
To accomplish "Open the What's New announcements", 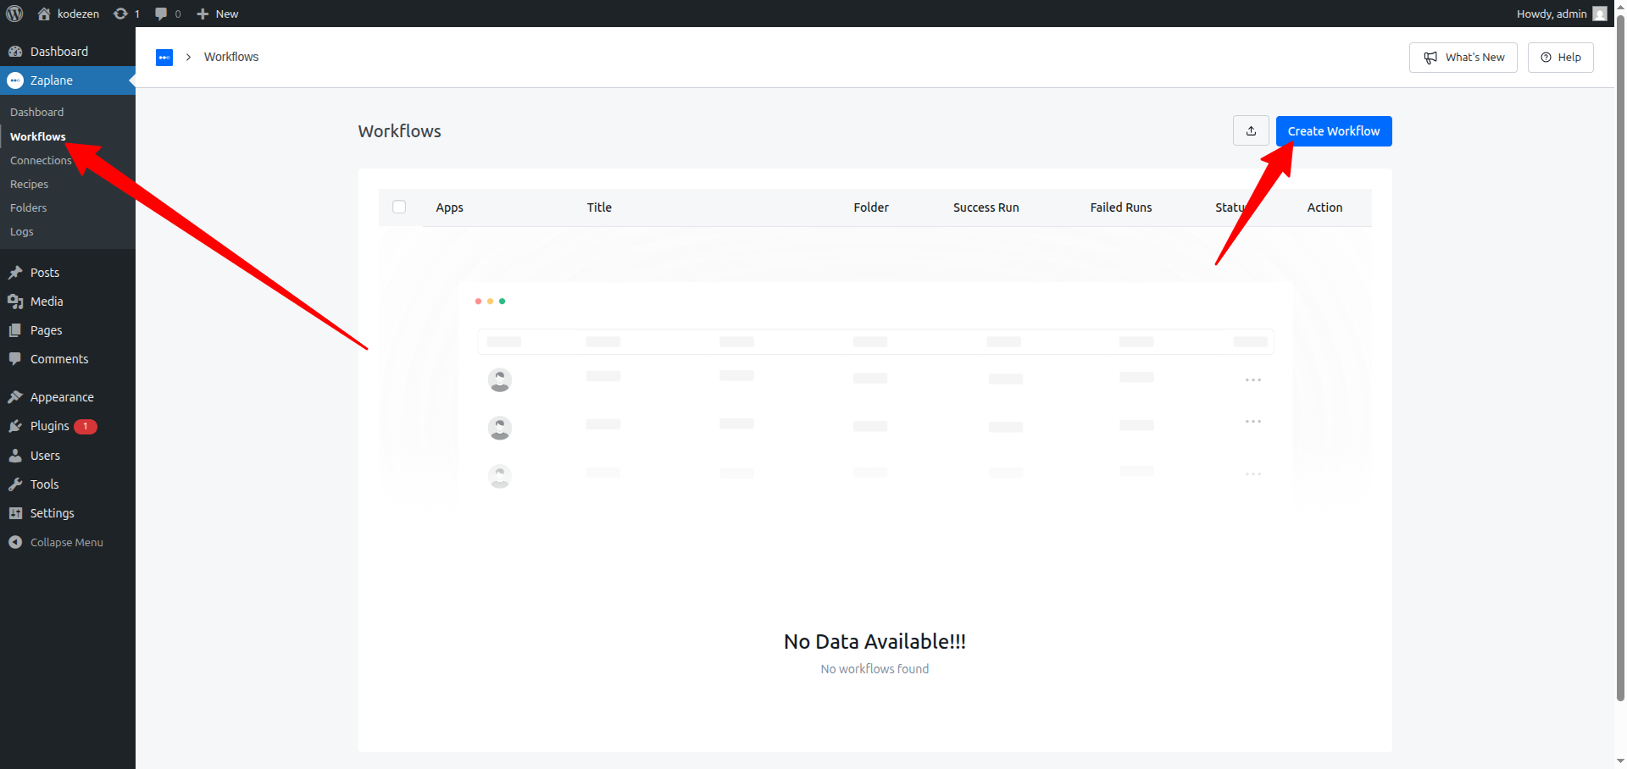I will [x=1463, y=58].
